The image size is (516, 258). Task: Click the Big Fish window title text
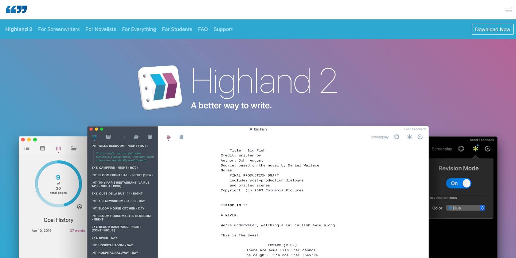(x=260, y=129)
